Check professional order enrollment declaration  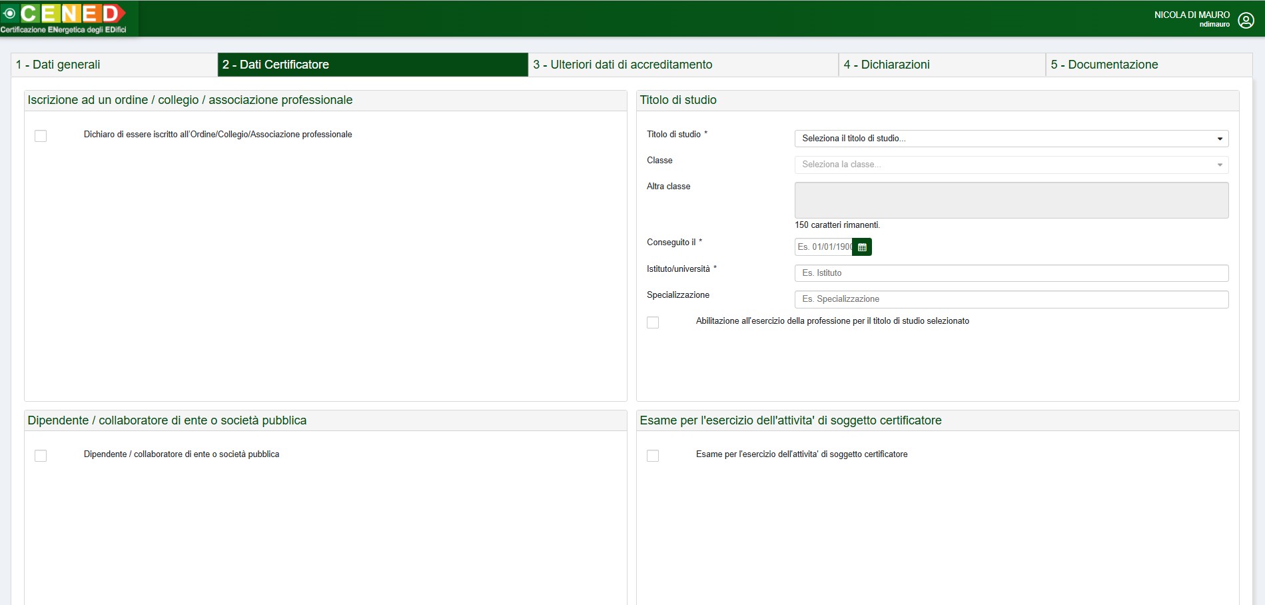pos(41,136)
